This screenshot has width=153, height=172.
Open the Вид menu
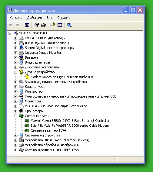[x=49, y=18]
